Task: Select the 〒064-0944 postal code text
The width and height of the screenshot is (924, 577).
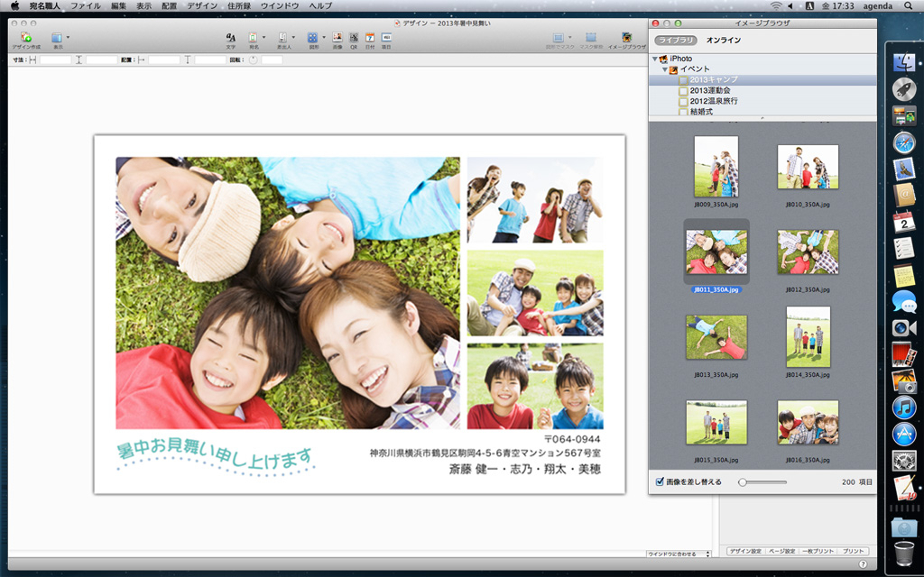Action: tap(572, 439)
